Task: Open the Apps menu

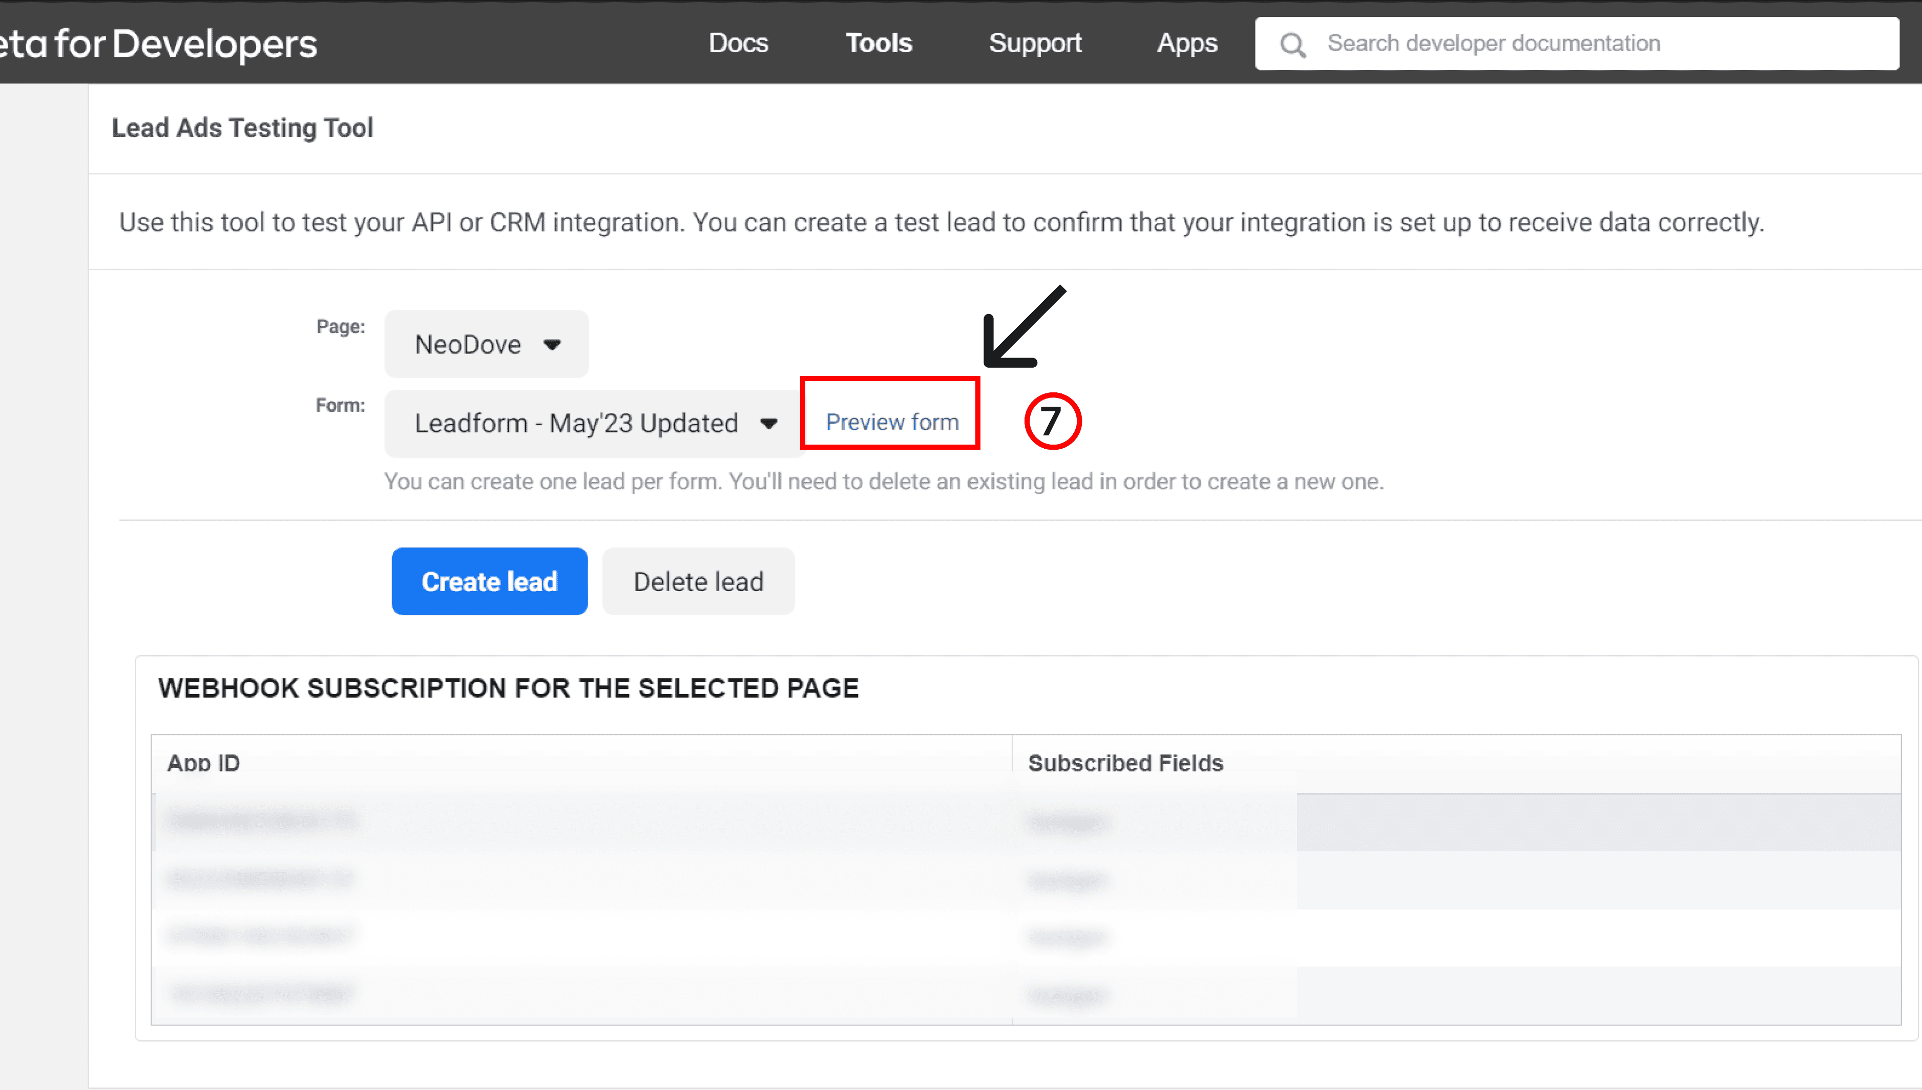Action: (1187, 43)
